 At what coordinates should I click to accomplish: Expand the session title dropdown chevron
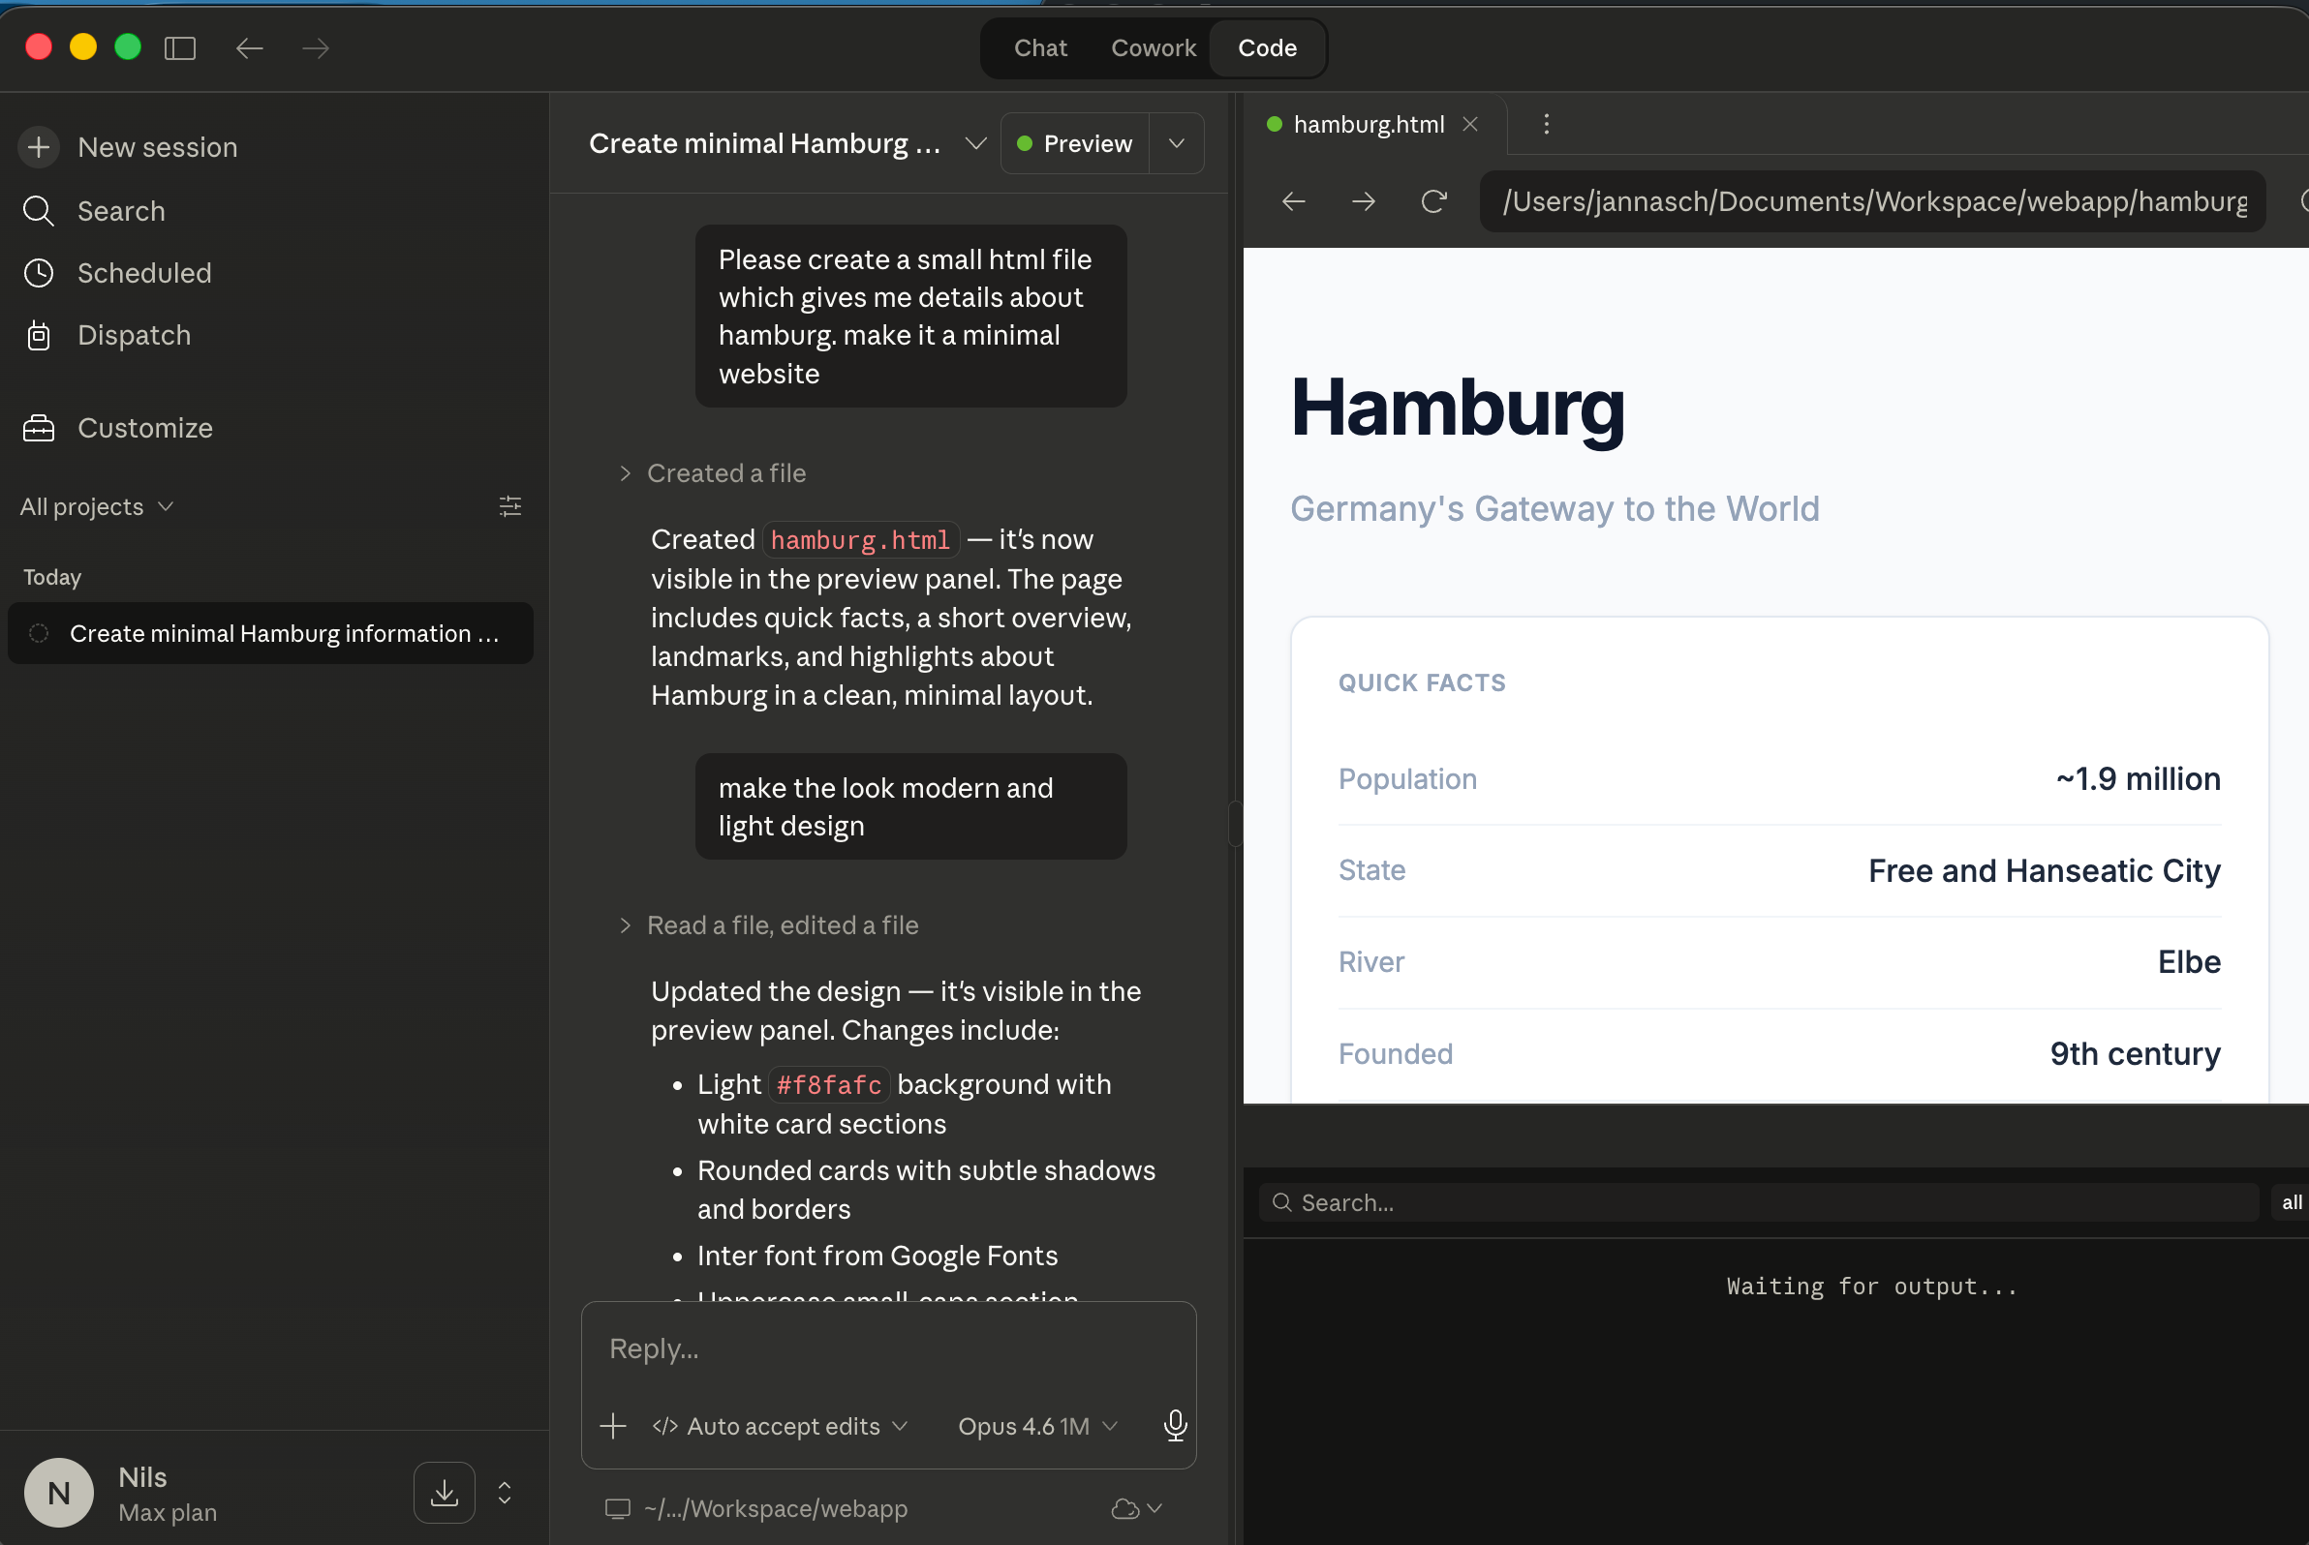[975, 144]
